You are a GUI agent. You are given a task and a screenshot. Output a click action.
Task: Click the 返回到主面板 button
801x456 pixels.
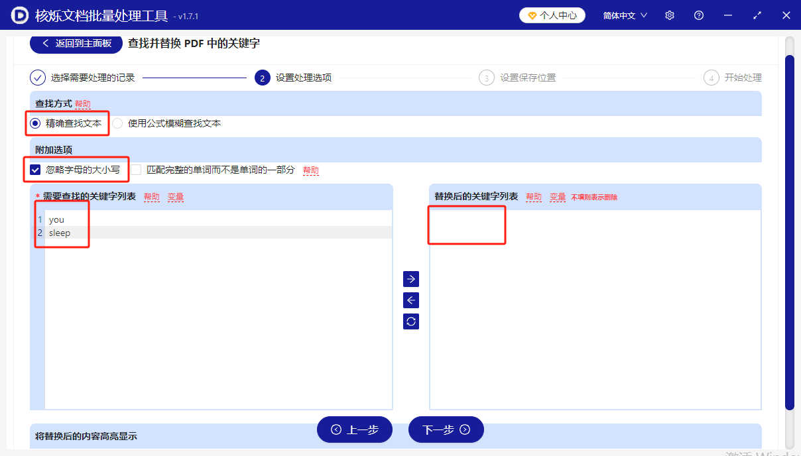tap(76, 44)
